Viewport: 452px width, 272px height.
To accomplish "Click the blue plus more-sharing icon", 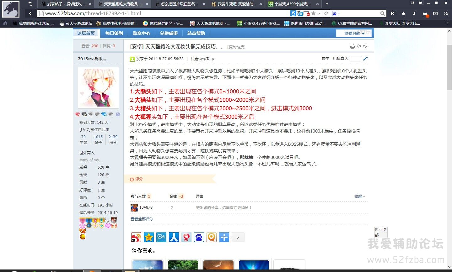I will [x=224, y=237].
